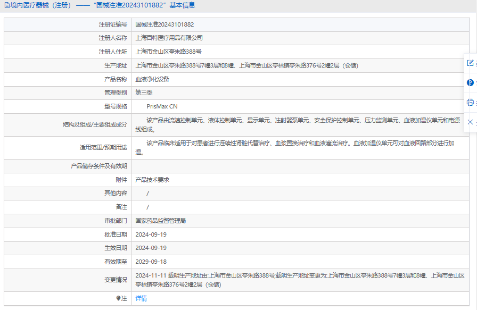Click the model value PrisMax CN
477x310 pixels.
click(162, 106)
